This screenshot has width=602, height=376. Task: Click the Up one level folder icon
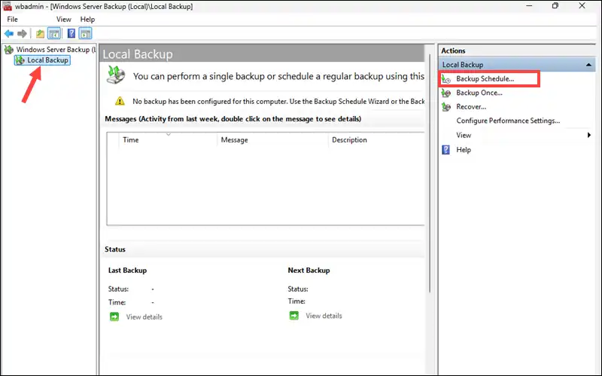40,34
